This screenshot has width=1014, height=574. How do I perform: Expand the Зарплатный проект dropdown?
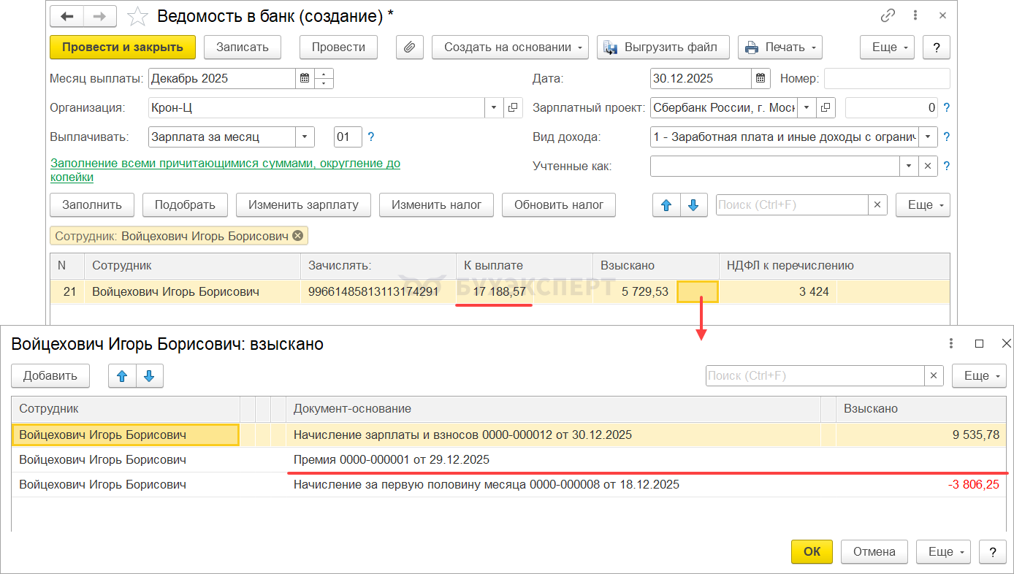807,108
